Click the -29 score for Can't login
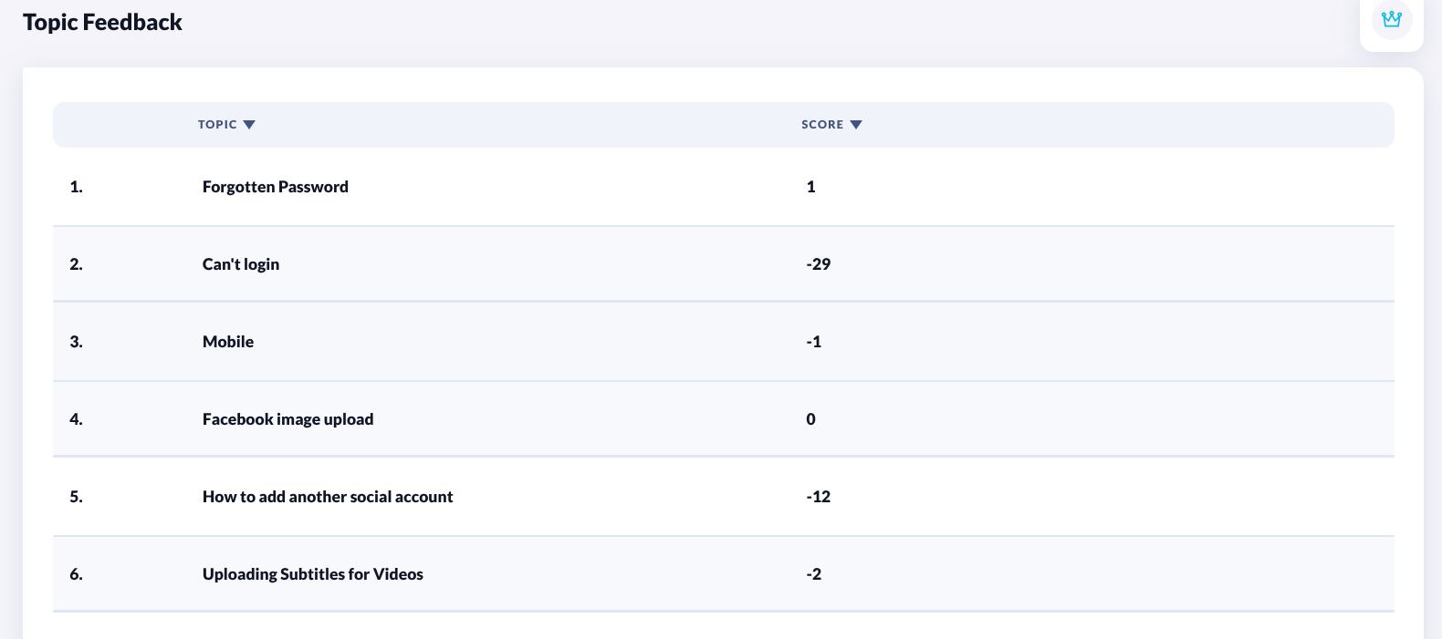The width and height of the screenshot is (1442, 639). 818,264
